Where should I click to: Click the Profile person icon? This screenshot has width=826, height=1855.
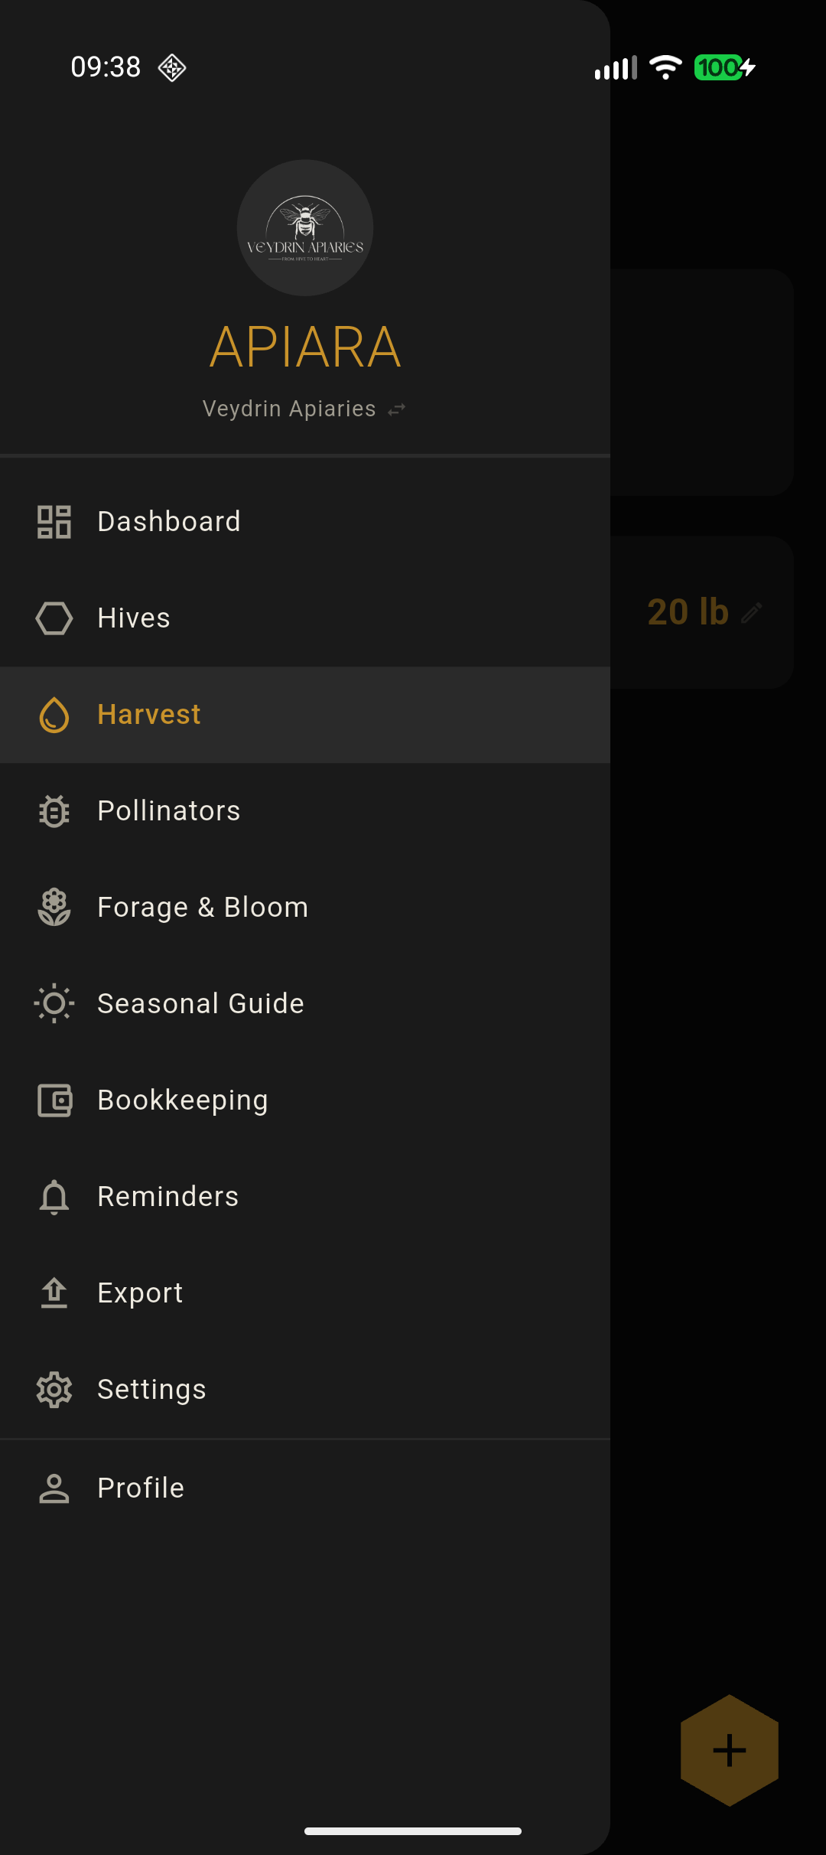pos(54,1488)
